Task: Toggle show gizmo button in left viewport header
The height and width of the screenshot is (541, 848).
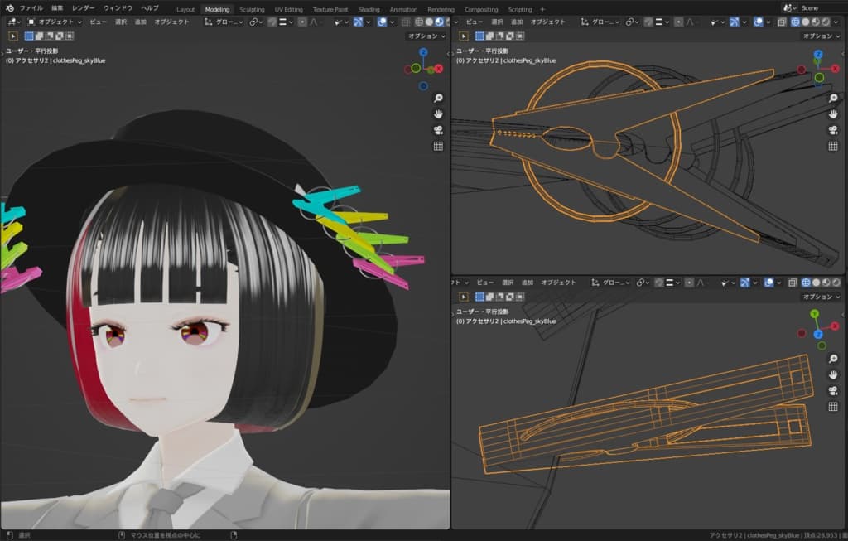Action: coord(358,22)
